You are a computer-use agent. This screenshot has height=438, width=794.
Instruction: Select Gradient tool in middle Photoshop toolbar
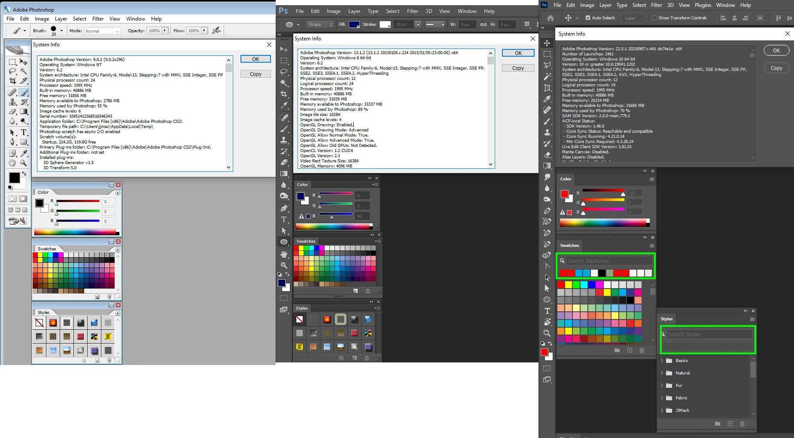point(284,173)
